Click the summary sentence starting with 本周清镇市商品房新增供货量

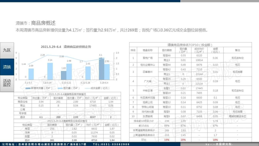pos(112,30)
